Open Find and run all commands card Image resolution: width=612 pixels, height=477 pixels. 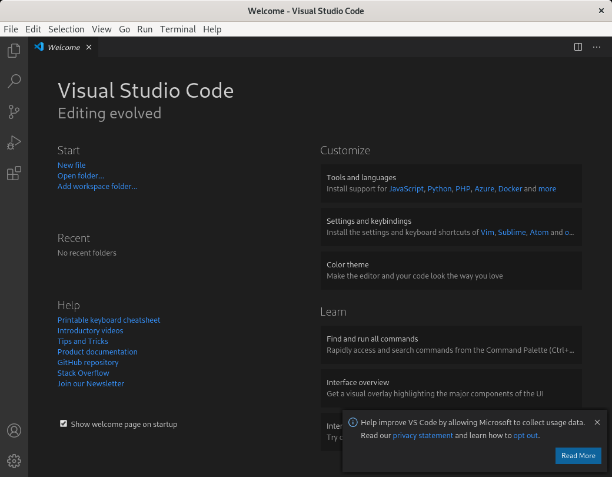(x=451, y=344)
